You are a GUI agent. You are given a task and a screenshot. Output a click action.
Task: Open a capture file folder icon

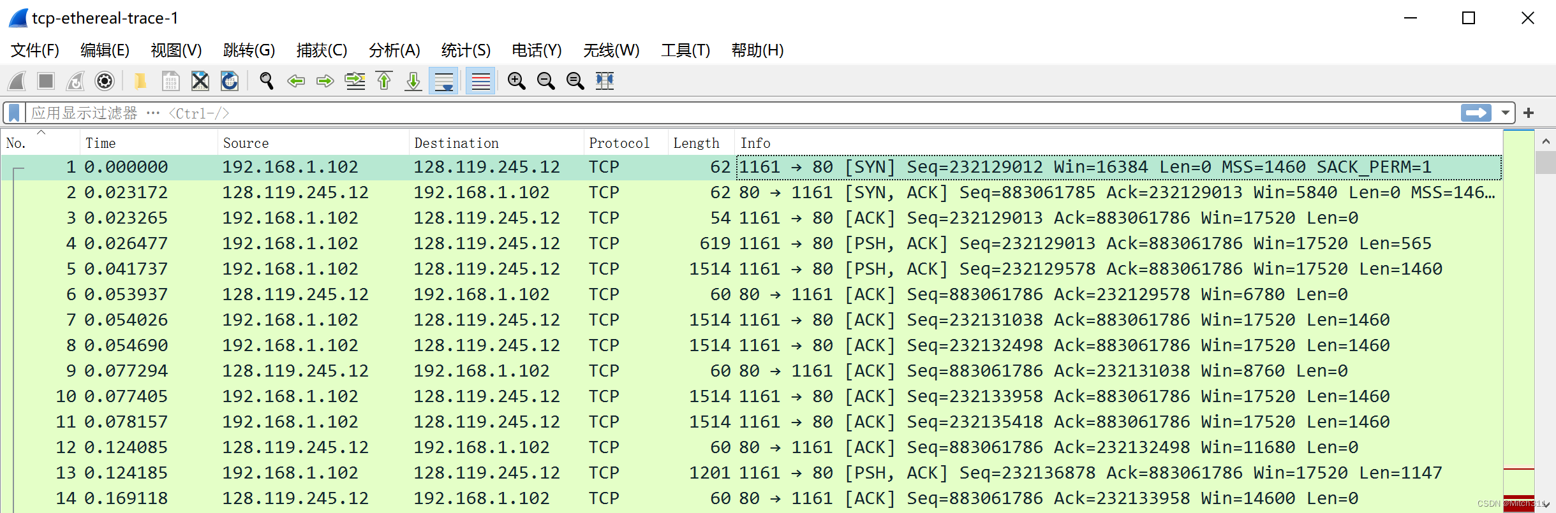pos(140,81)
